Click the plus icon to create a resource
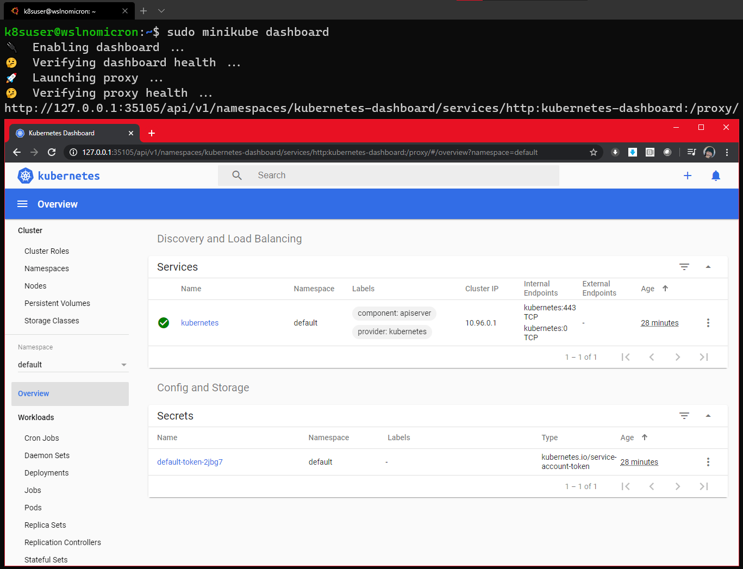 [687, 176]
